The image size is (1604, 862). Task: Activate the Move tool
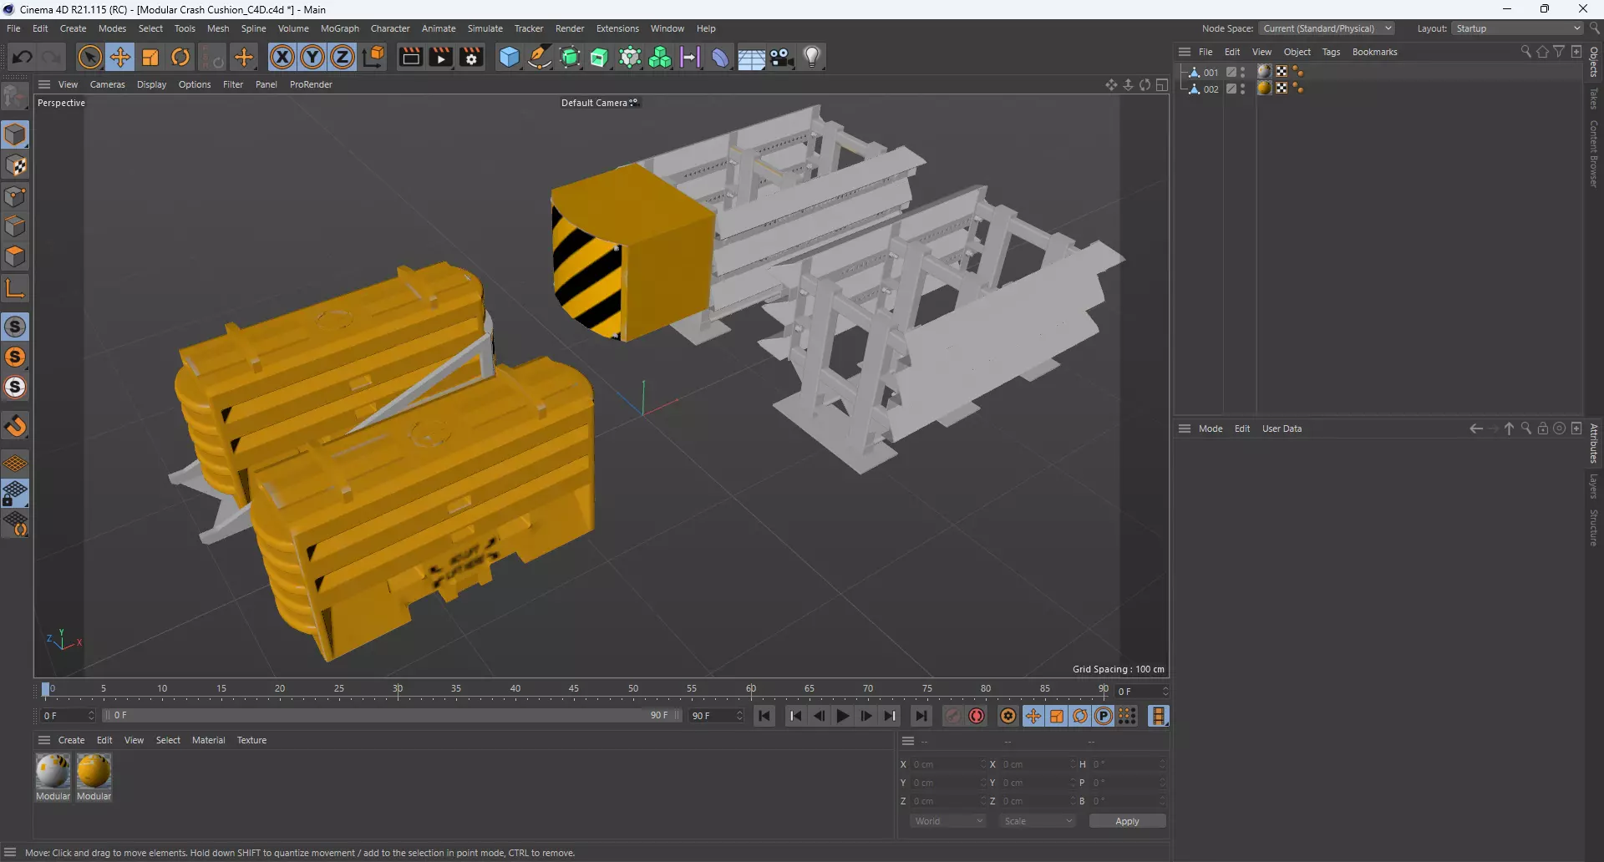tap(120, 57)
